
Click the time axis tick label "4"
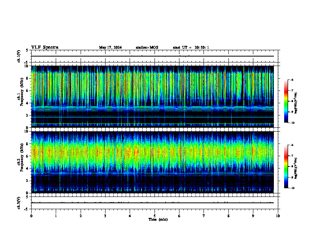tap(130, 216)
